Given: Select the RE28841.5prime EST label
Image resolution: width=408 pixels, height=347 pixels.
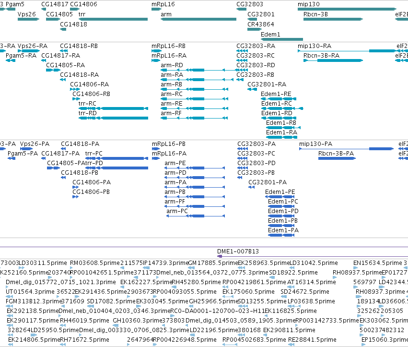Looking at the screenshot, I should (x=312, y=340).
